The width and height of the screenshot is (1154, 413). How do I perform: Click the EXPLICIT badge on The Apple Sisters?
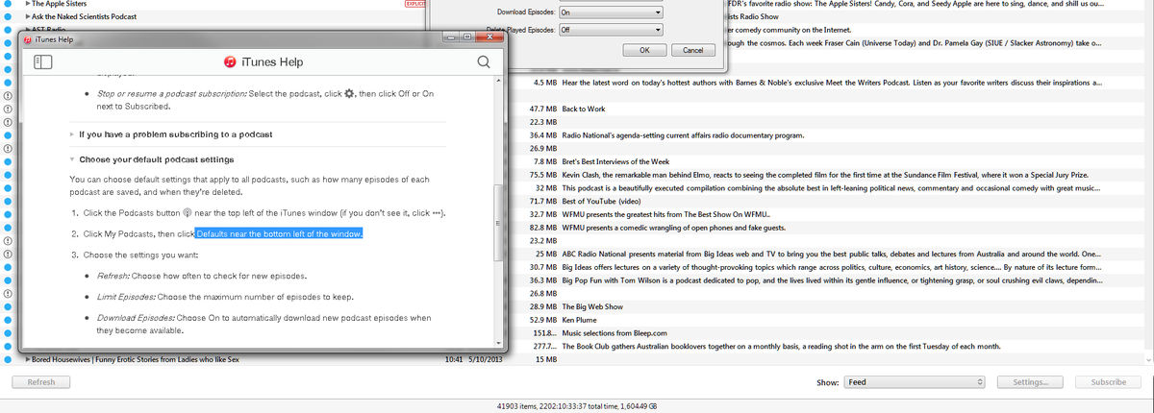click(414, 5)
